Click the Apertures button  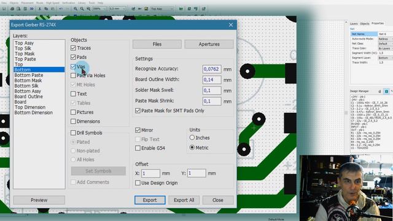click(x=209, y=44)
